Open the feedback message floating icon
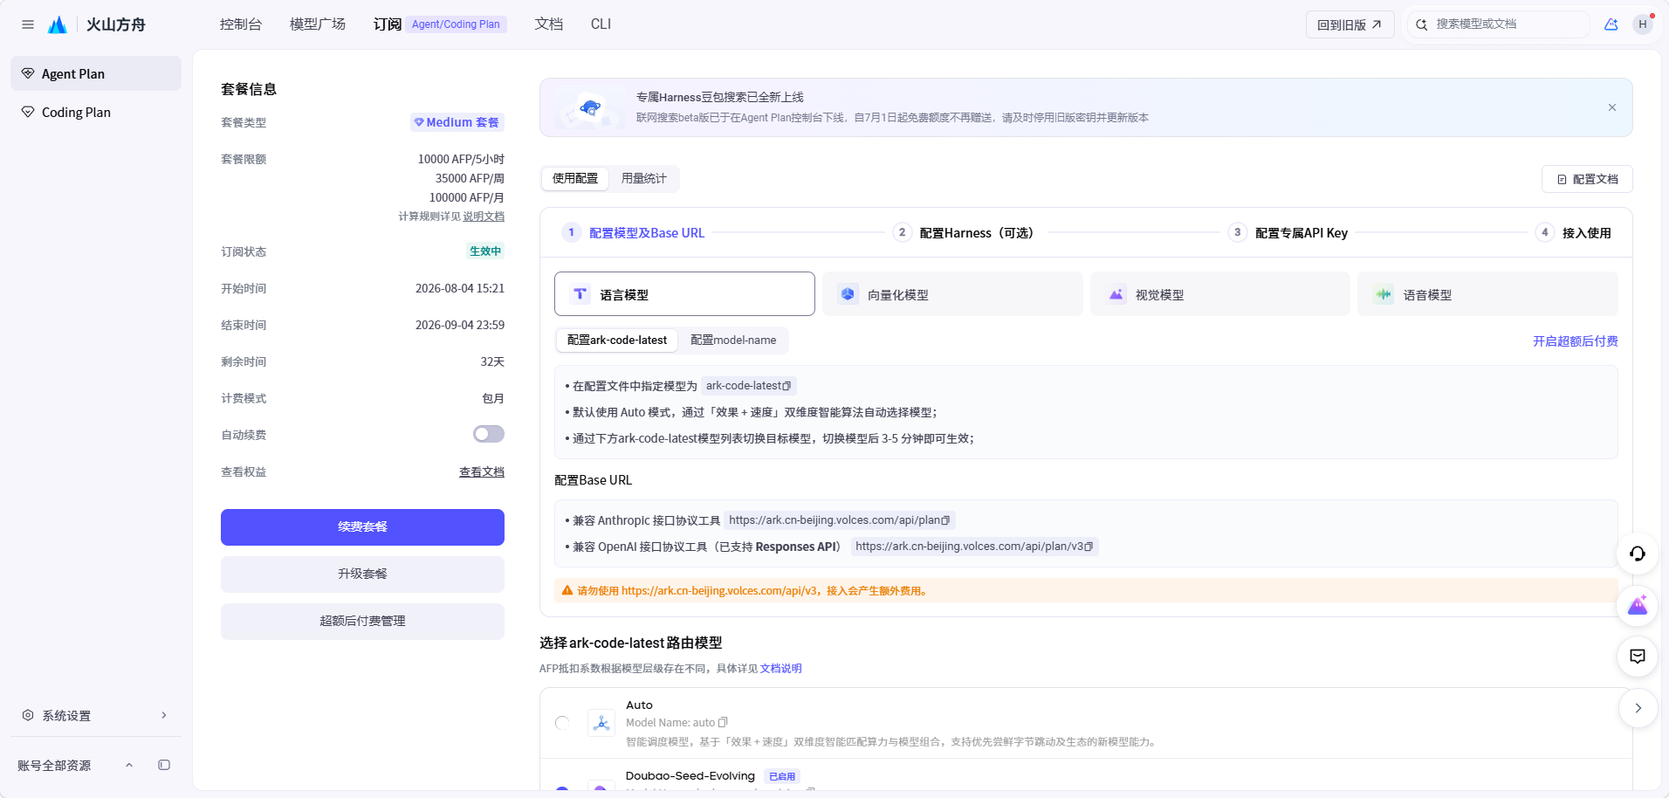 point(1638,657)
